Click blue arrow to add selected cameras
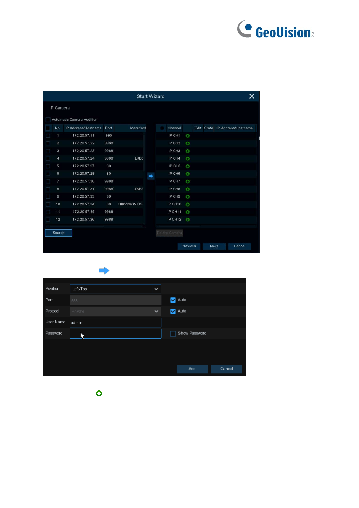Screen dimensions: 359x508 click(x=151, y=176)
